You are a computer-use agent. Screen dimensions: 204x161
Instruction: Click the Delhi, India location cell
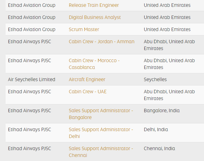[156, 130]
